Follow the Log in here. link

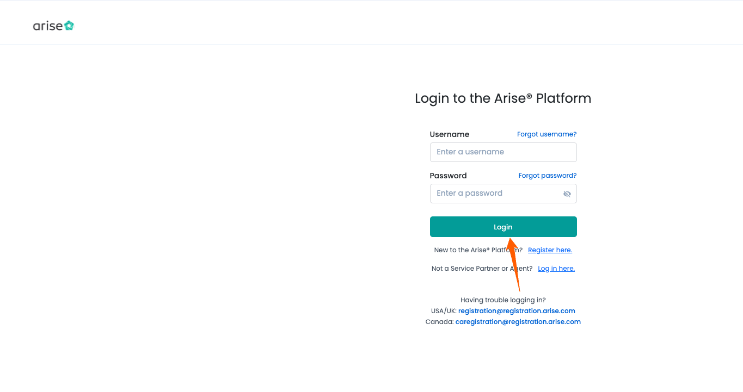pos(556,269)
